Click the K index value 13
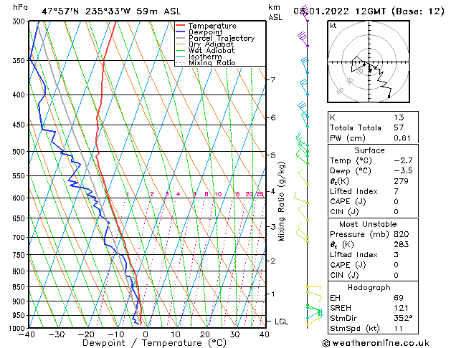The height and width of the screenshot is (348, 451). 399,117
